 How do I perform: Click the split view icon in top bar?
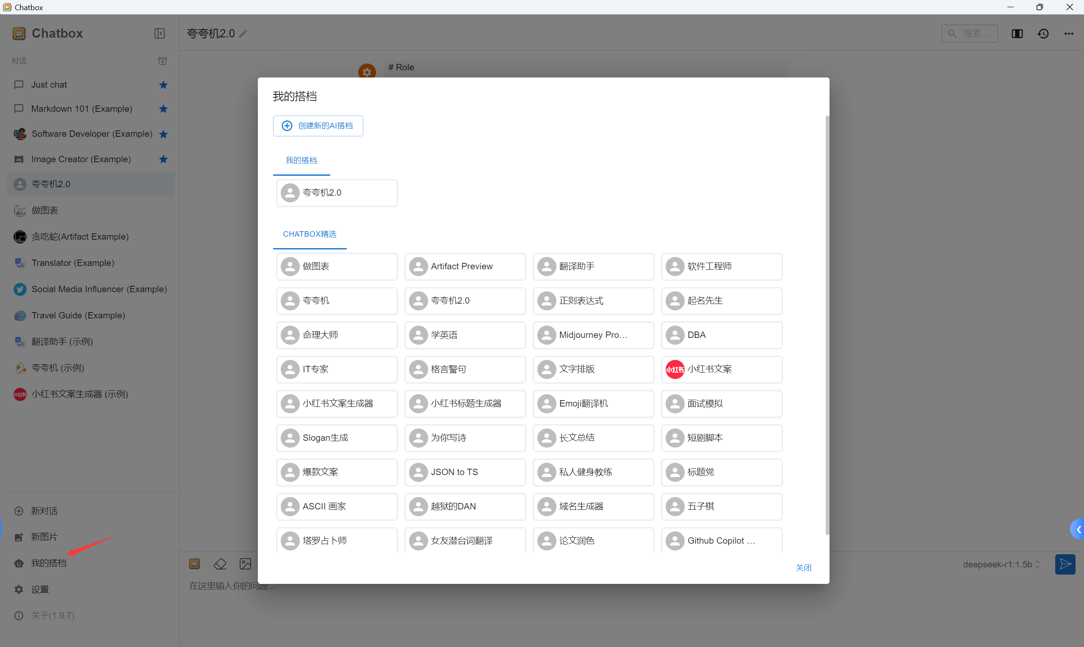click(1017, 33)
